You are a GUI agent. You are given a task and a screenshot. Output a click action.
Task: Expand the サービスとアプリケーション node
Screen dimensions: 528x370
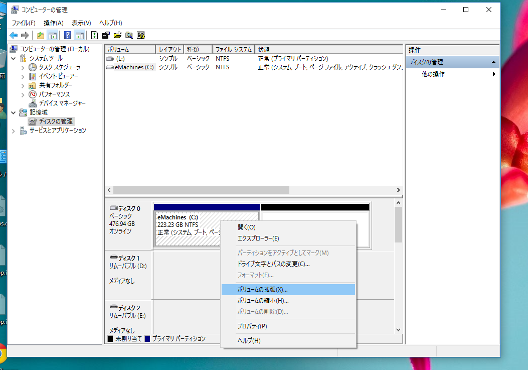coord(14,131)
